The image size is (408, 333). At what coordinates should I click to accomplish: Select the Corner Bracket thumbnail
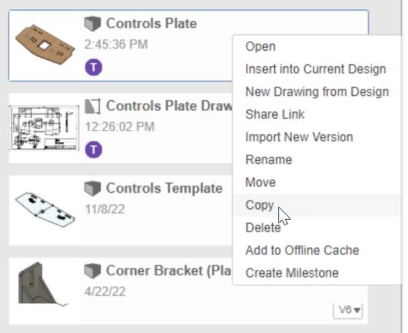(x=44, y=284)
